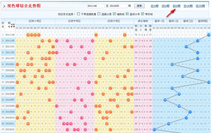The width and height of the screenshot is (212, 133).
Task: Click the 红球小号区 column header
Action: pyautogui.click(x=35, y=21)
